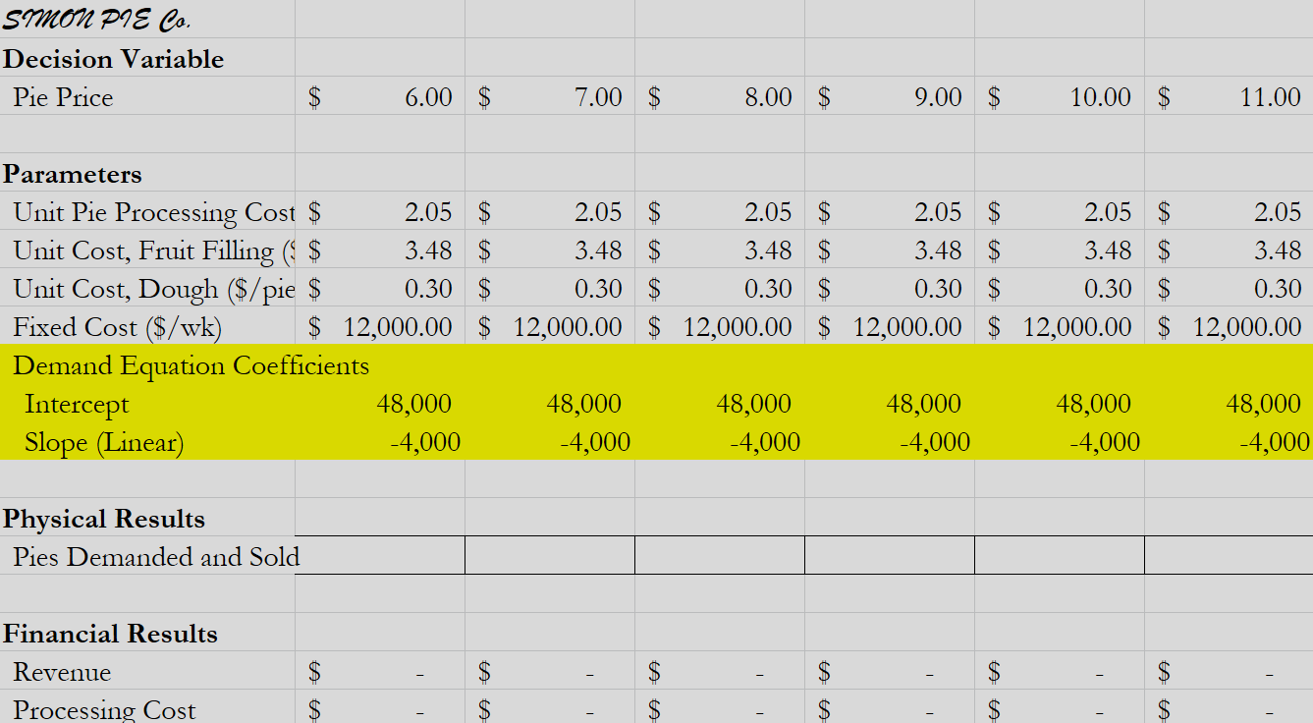
Task: Select the Unit Cost, Fruit Filling label
Action: coord(154,250)
